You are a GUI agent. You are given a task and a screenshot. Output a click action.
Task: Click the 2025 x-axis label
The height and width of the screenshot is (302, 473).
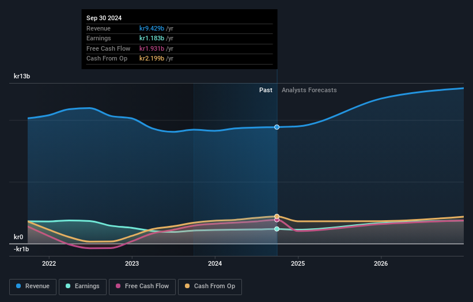(298, 263)
